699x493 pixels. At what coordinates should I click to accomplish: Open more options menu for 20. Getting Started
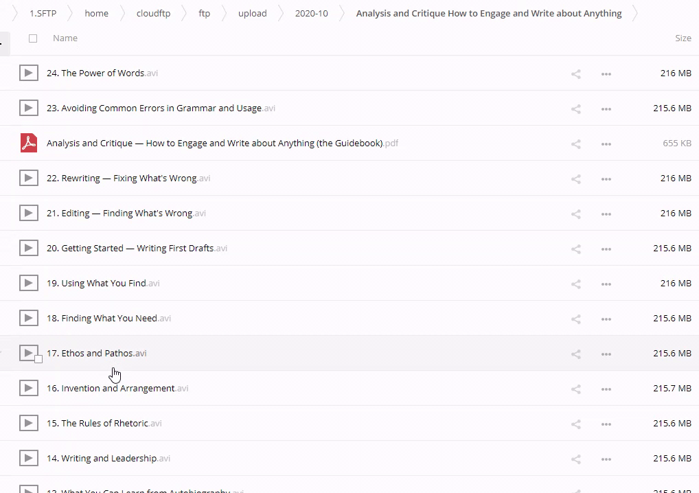(606, 249)
